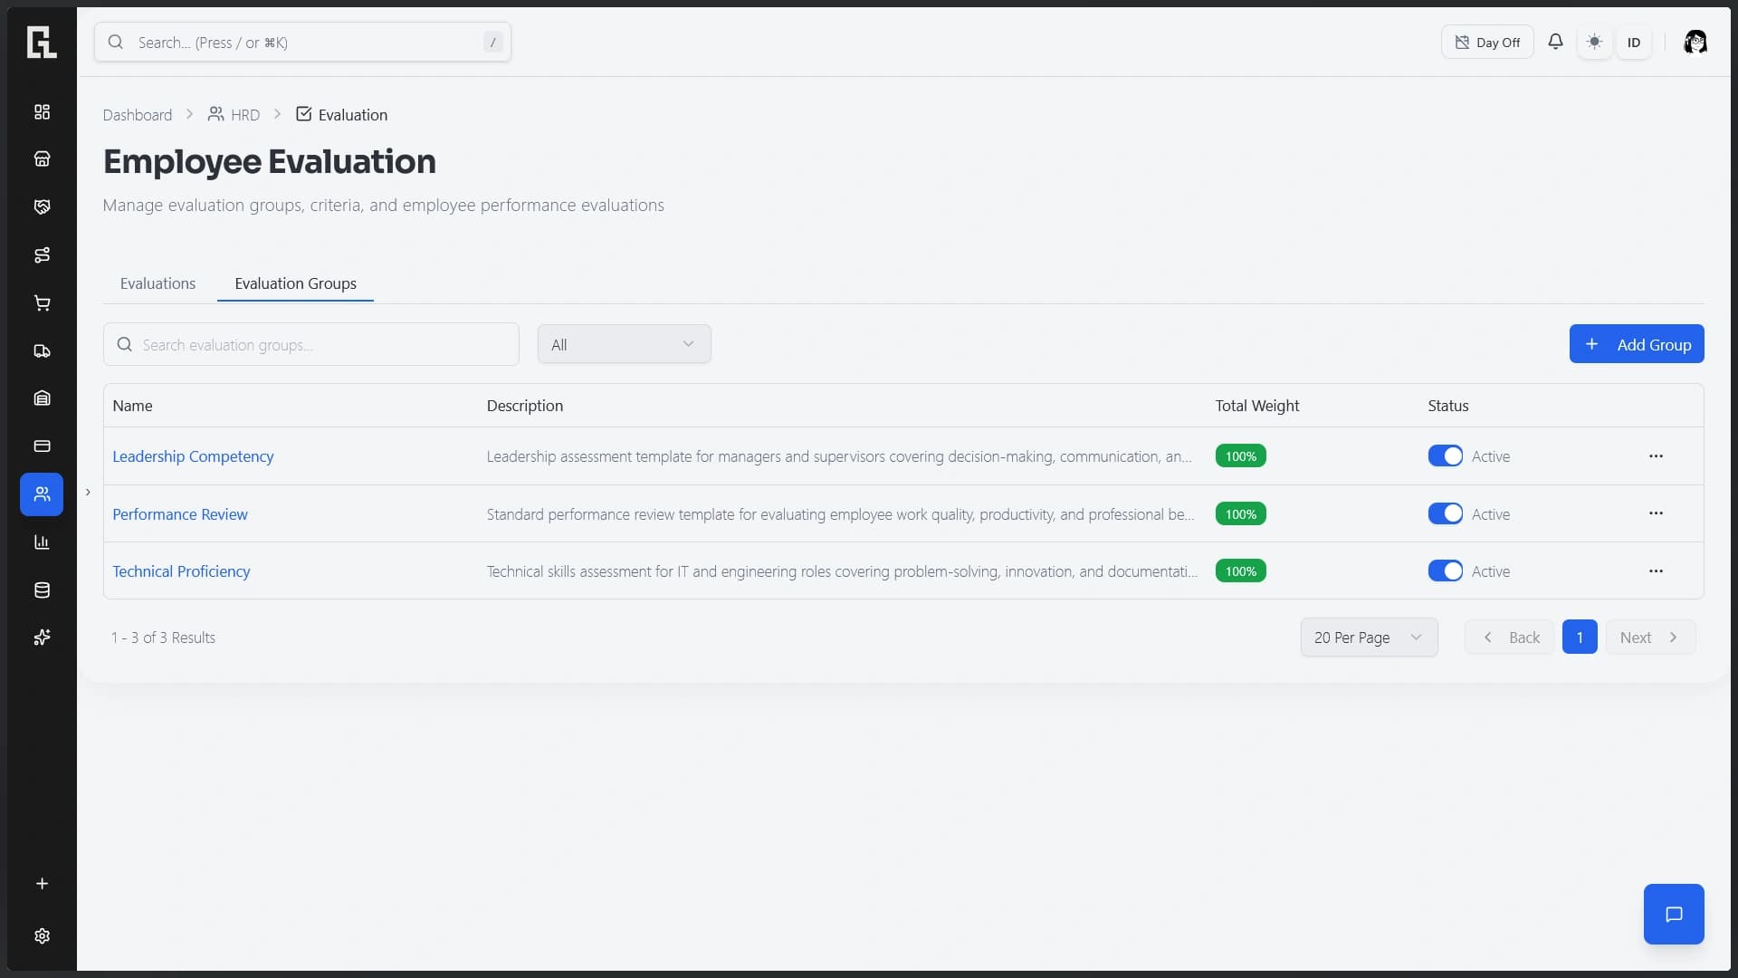Click the slash shortcut badge in search

(492, 42)
